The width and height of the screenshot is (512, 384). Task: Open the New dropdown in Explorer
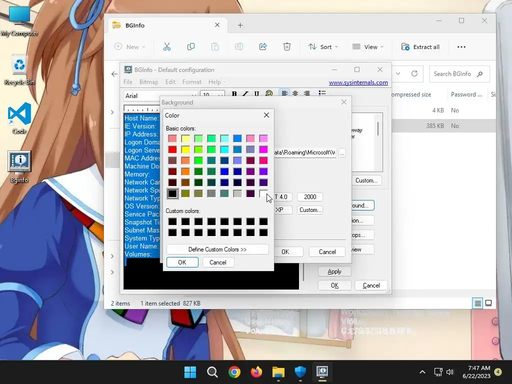pyautogui.click(x=129, y=46)
